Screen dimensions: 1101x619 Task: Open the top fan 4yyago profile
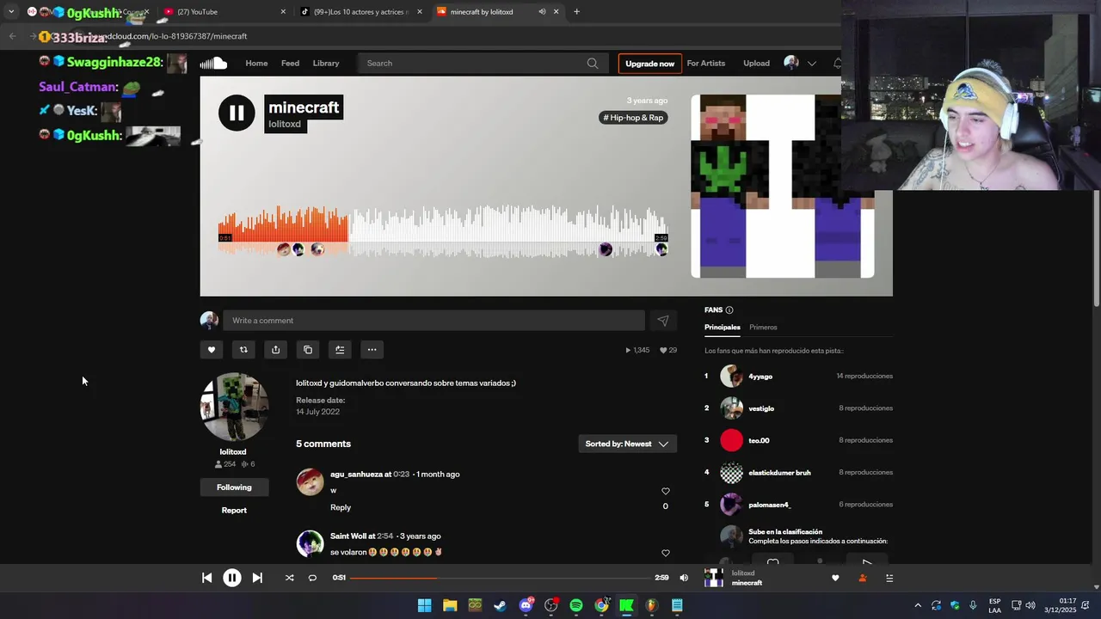pos(760,377)
